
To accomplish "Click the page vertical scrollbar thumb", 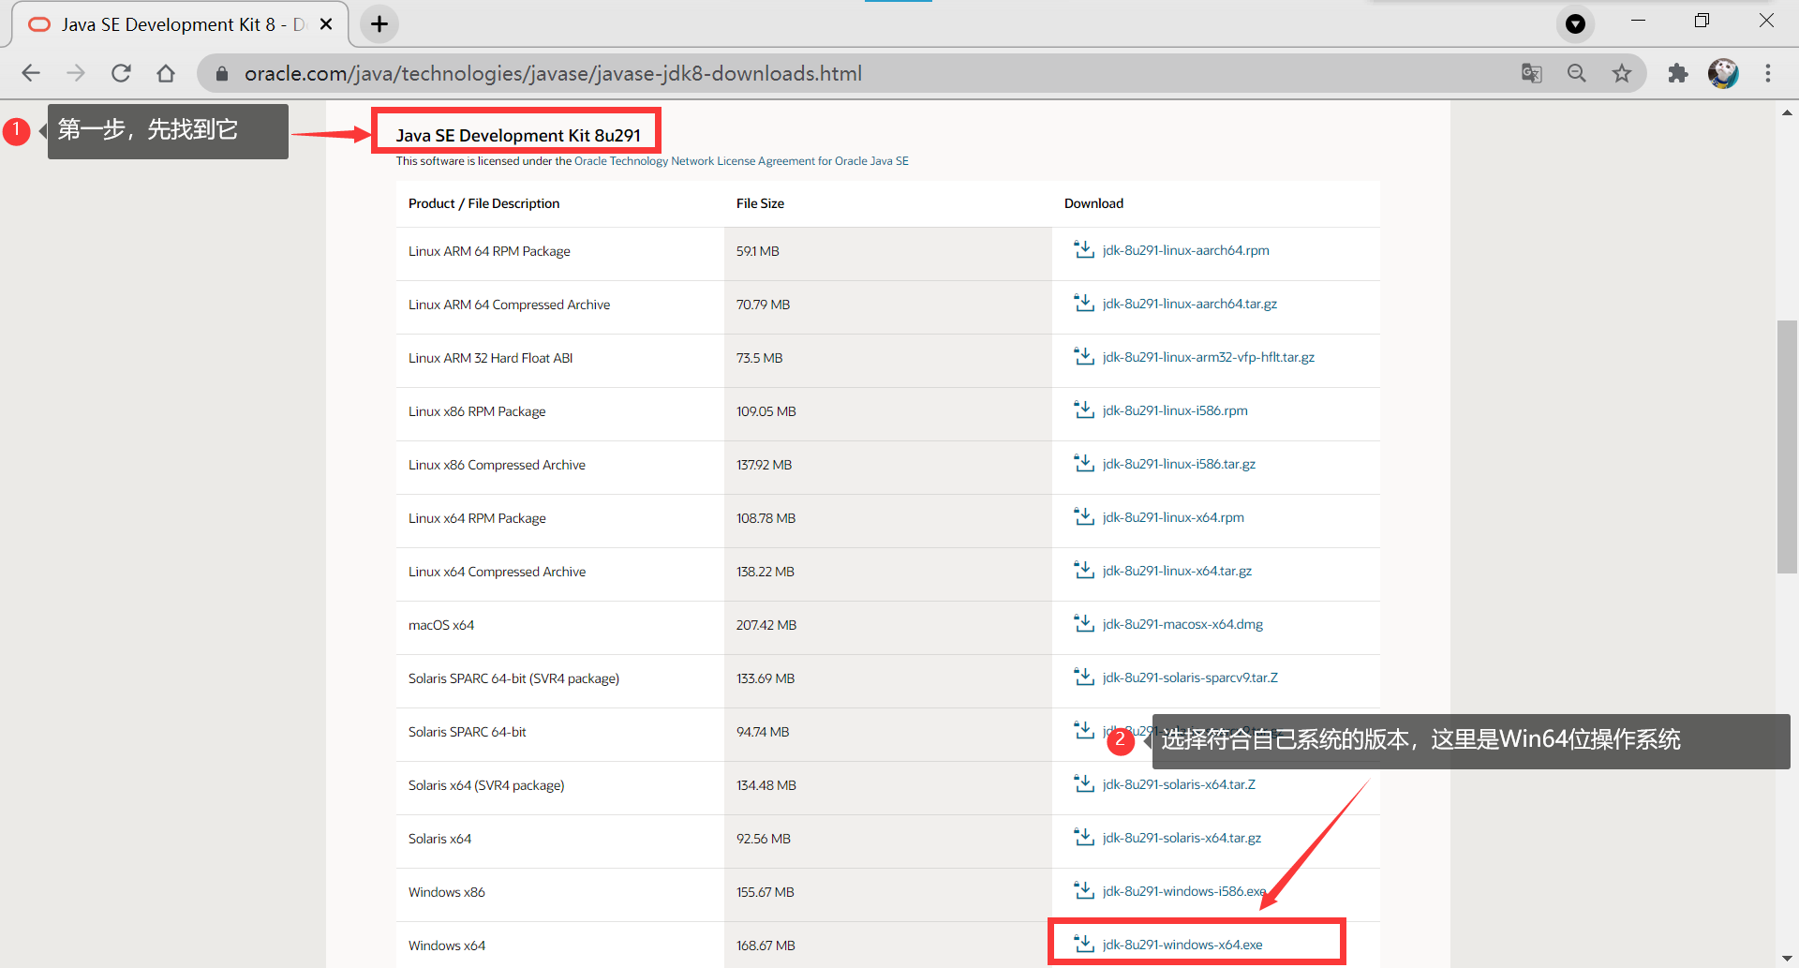I will [1787, 446].
